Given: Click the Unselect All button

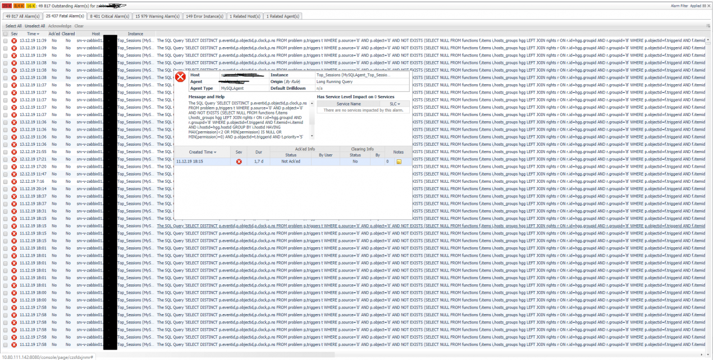Looking at the screenshot, I should pyautogui.click(x=35, y=26).
